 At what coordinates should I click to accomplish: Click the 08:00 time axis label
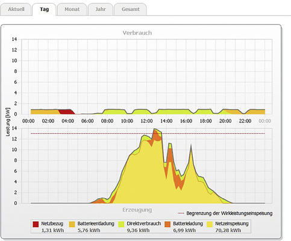(x=107, y=121)
